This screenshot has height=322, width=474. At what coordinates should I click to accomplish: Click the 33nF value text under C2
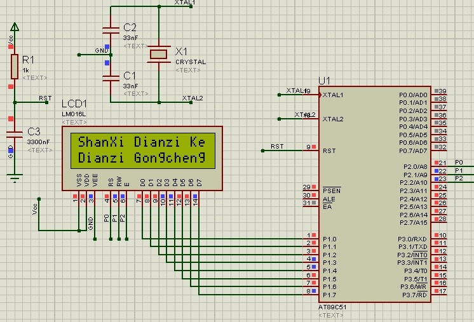pyautogui.click(x=130, y=38)
